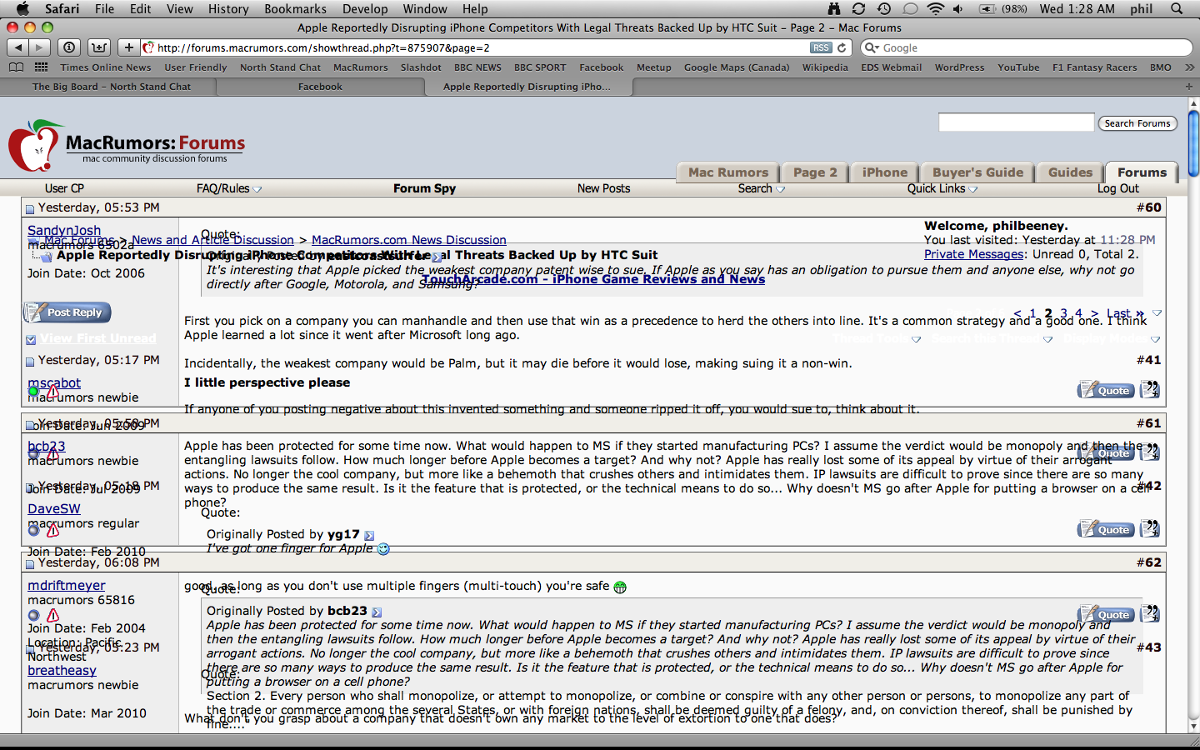1200x750 pixels.
Task: Click the Search Forums button
Action: click(1137, 123)
